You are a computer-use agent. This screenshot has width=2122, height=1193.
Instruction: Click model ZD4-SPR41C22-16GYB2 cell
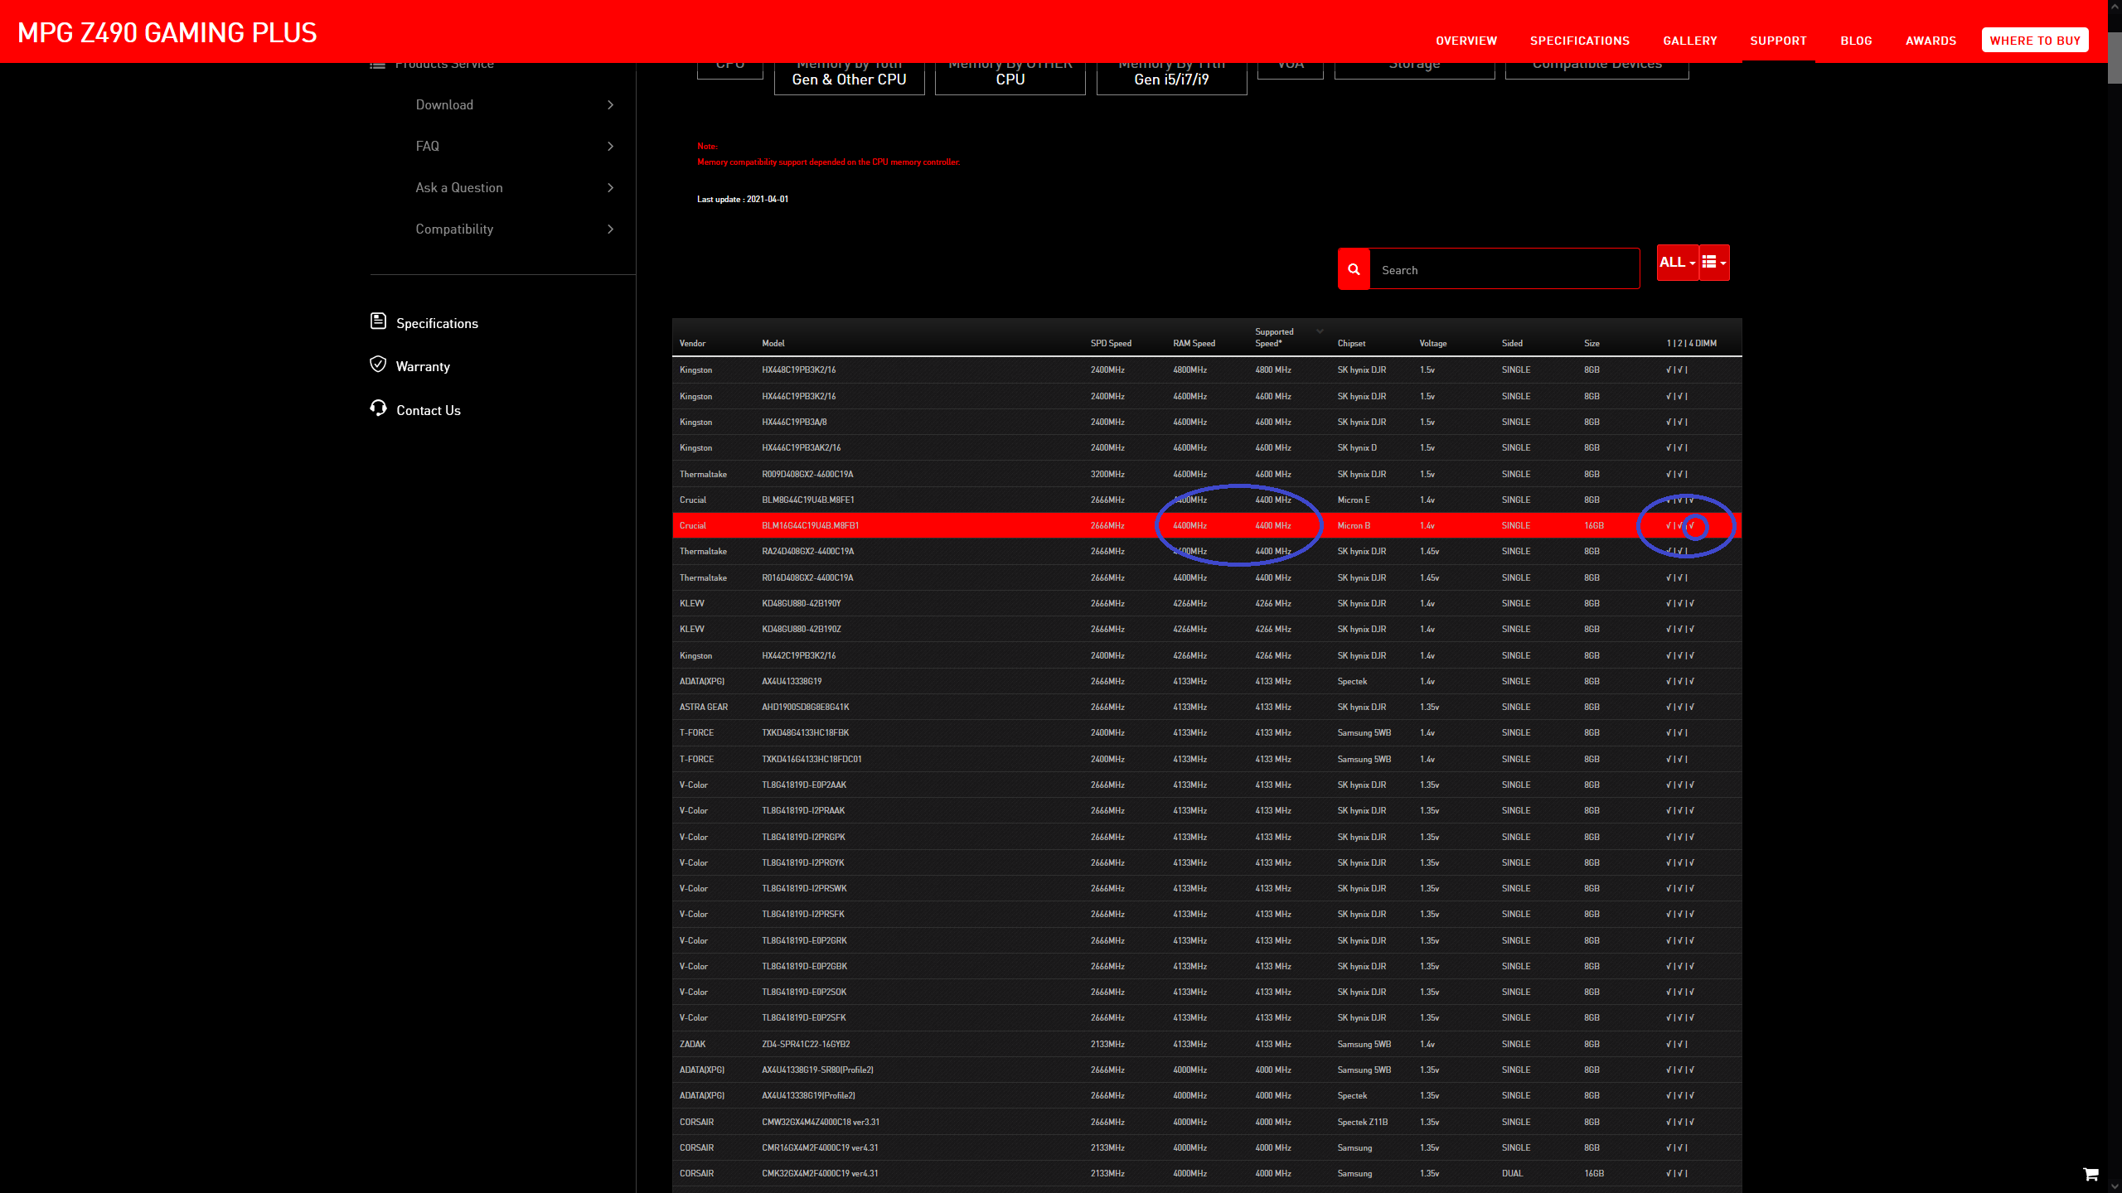[x=806, y=1044]
